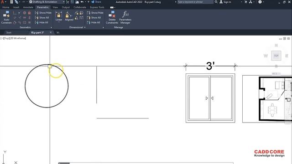Click the ViewCube East (E) direction
292x164 pixels.
pyautogui.click(x=287, y=56)
